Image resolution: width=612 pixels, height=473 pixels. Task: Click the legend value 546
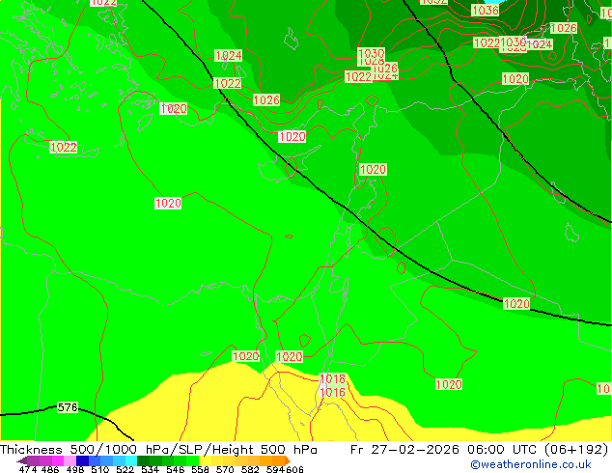pyautogui.click(x=175, y=469)
